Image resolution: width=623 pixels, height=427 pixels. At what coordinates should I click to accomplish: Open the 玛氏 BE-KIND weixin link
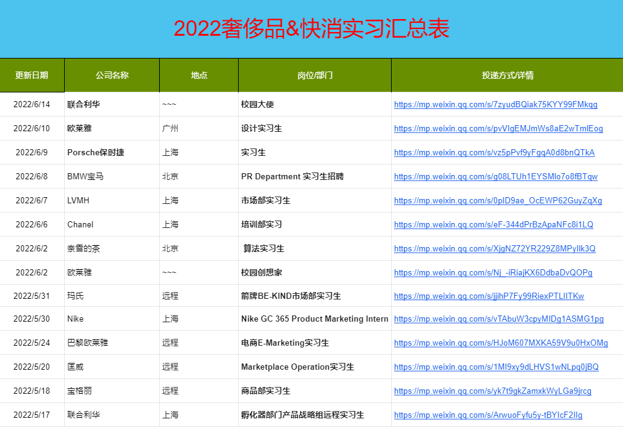pyautogui.click(x=489, y=296)
